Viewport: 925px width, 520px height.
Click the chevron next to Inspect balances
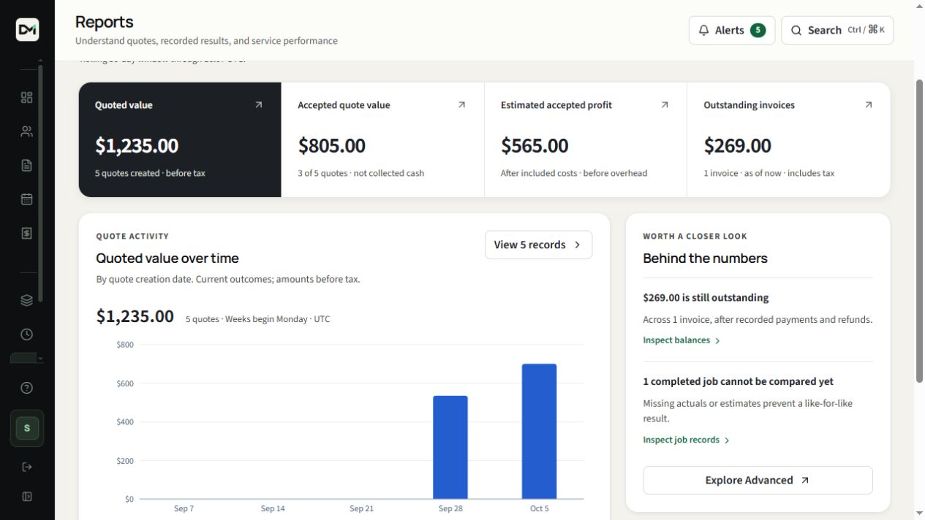click(717, 341)
